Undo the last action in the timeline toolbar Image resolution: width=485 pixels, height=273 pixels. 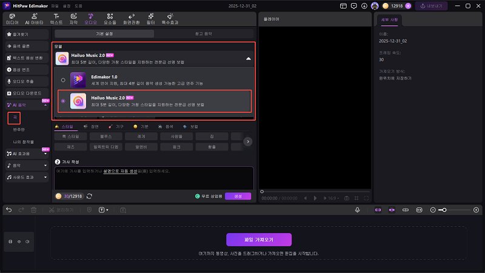coord(9,210)
